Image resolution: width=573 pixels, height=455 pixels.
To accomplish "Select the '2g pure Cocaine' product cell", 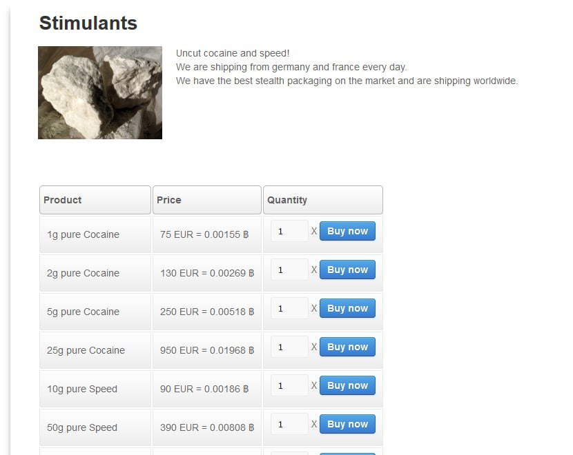I will coord(95,273).
